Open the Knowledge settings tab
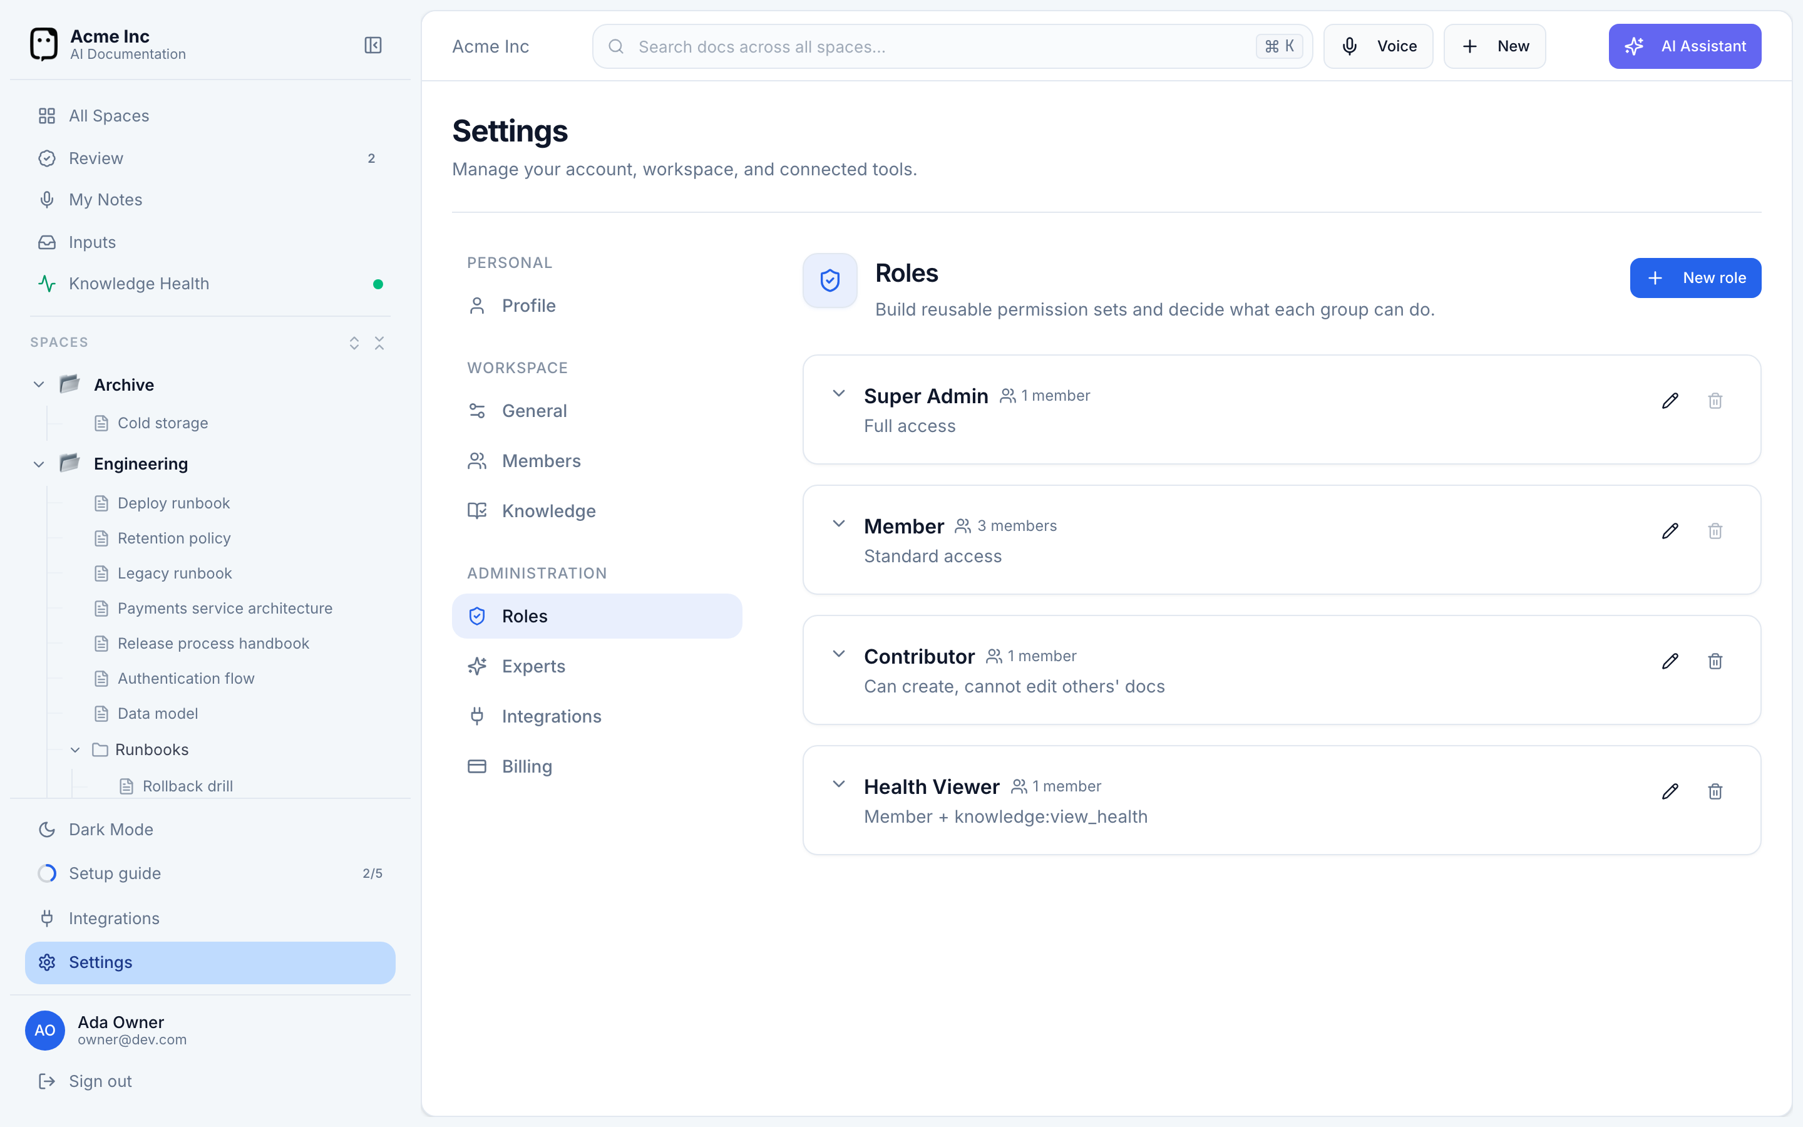This screenshot has width=1803, height=1127. click(x=597, y=510)
